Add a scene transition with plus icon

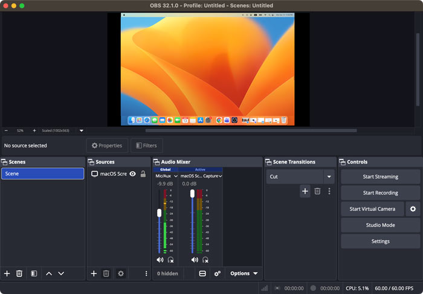[305, 191]
